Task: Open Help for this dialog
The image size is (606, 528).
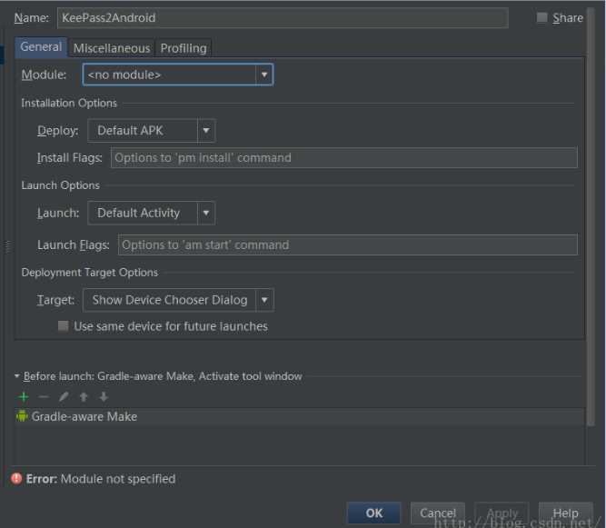Action: pyautogui.click(x=565, y=513)
